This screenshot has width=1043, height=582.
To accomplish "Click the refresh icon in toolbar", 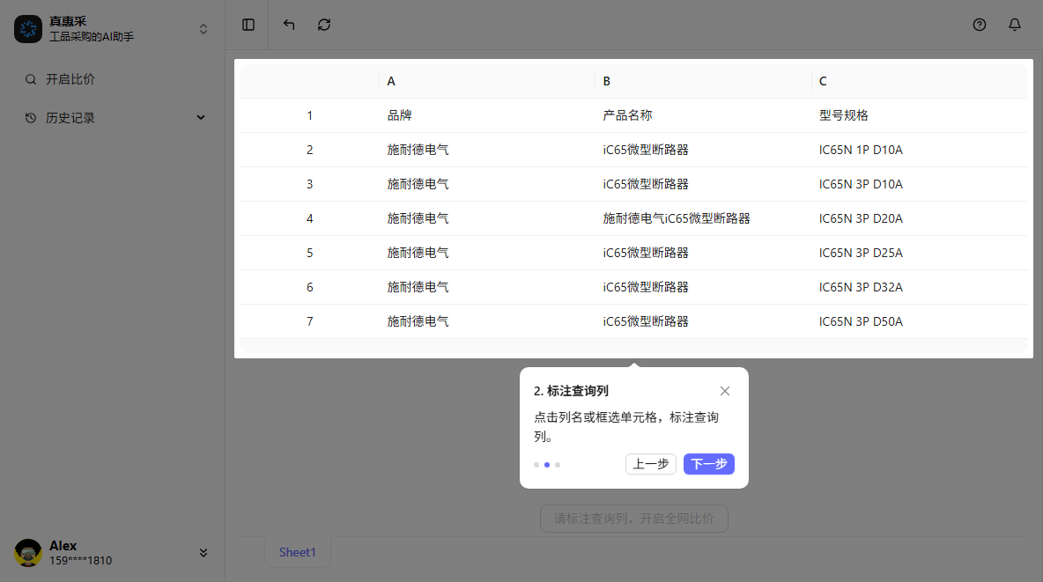I will tap(324, 25).
